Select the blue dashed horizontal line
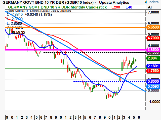 coord(101,81)
